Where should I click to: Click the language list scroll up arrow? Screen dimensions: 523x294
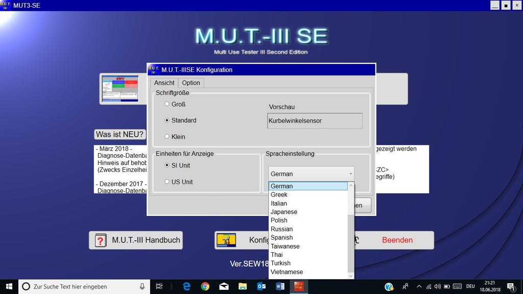point(350,185)
